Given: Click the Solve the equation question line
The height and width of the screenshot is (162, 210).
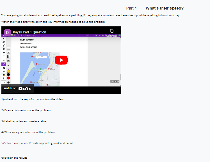Looking at the screenshot, I should click(37, 143).
